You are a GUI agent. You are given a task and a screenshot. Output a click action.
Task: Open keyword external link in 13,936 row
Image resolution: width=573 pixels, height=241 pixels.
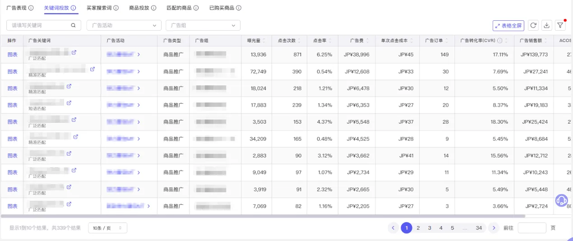pyautogui.click(x=74, y=52)
